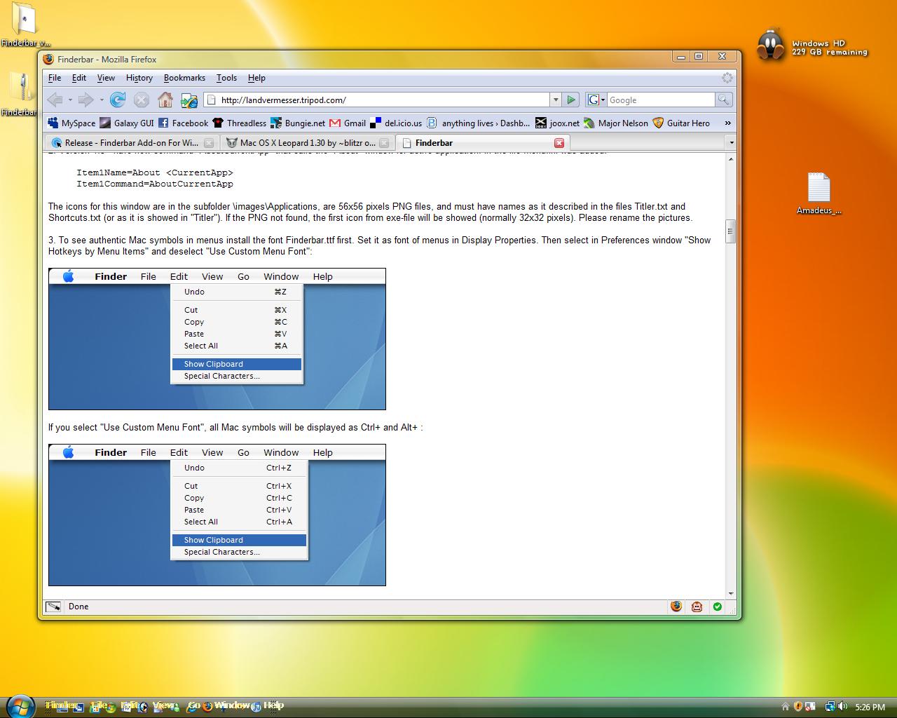The height and width of the screenshot is (718, 897).
Task: Click the network connection tray icon
Action: tap(830, 707)
